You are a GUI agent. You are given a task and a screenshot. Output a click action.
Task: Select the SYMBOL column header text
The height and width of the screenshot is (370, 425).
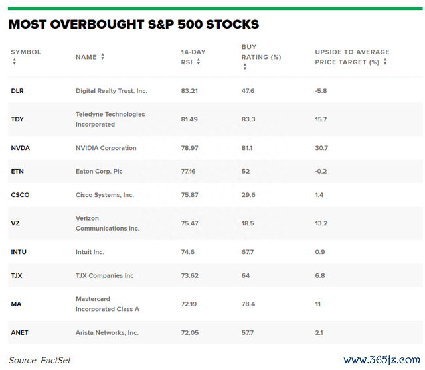[26, 52]
